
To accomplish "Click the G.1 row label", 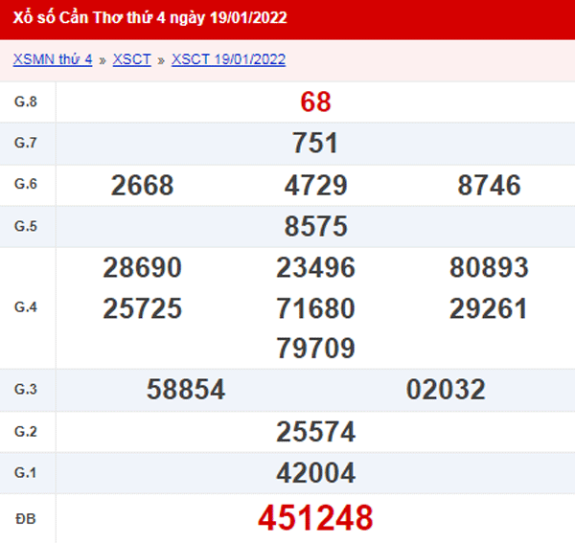I will 26,473.
